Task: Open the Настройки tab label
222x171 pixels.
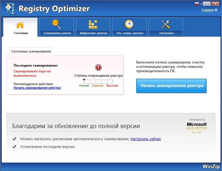Action: click(x=167, y=33)
